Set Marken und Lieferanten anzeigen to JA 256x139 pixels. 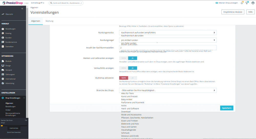(x=133, y=58)
